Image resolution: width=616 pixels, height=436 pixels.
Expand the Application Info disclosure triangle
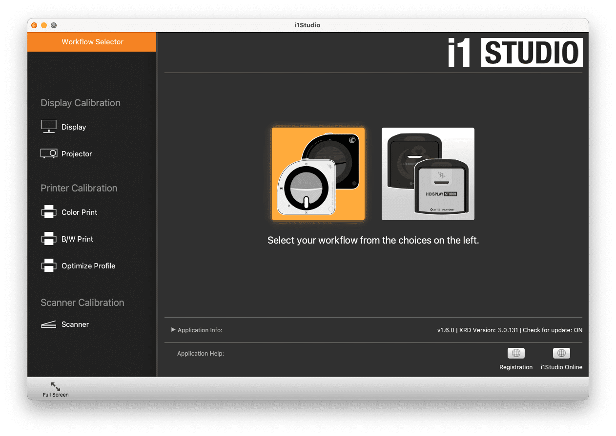(173, 330)
